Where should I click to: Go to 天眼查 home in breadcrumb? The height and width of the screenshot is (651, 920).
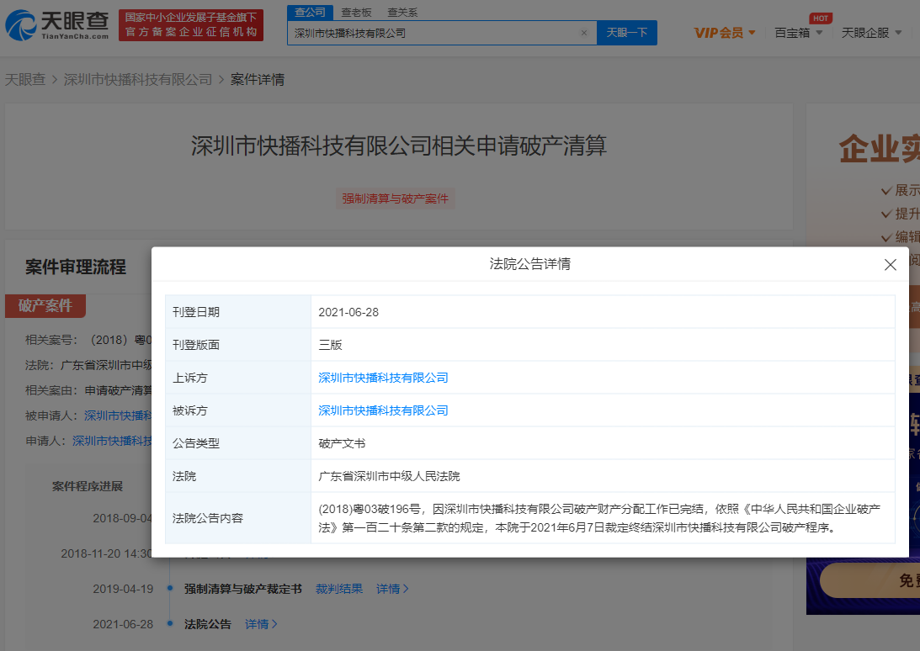(x=25, y=80)
